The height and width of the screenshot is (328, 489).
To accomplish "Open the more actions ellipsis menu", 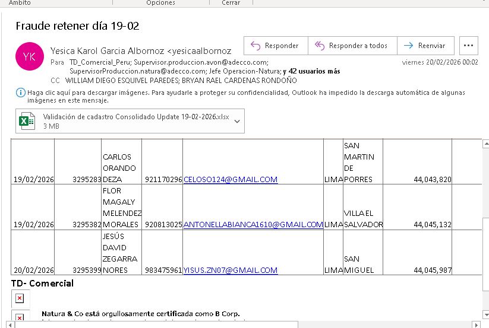I will click(x=469, y=46).
